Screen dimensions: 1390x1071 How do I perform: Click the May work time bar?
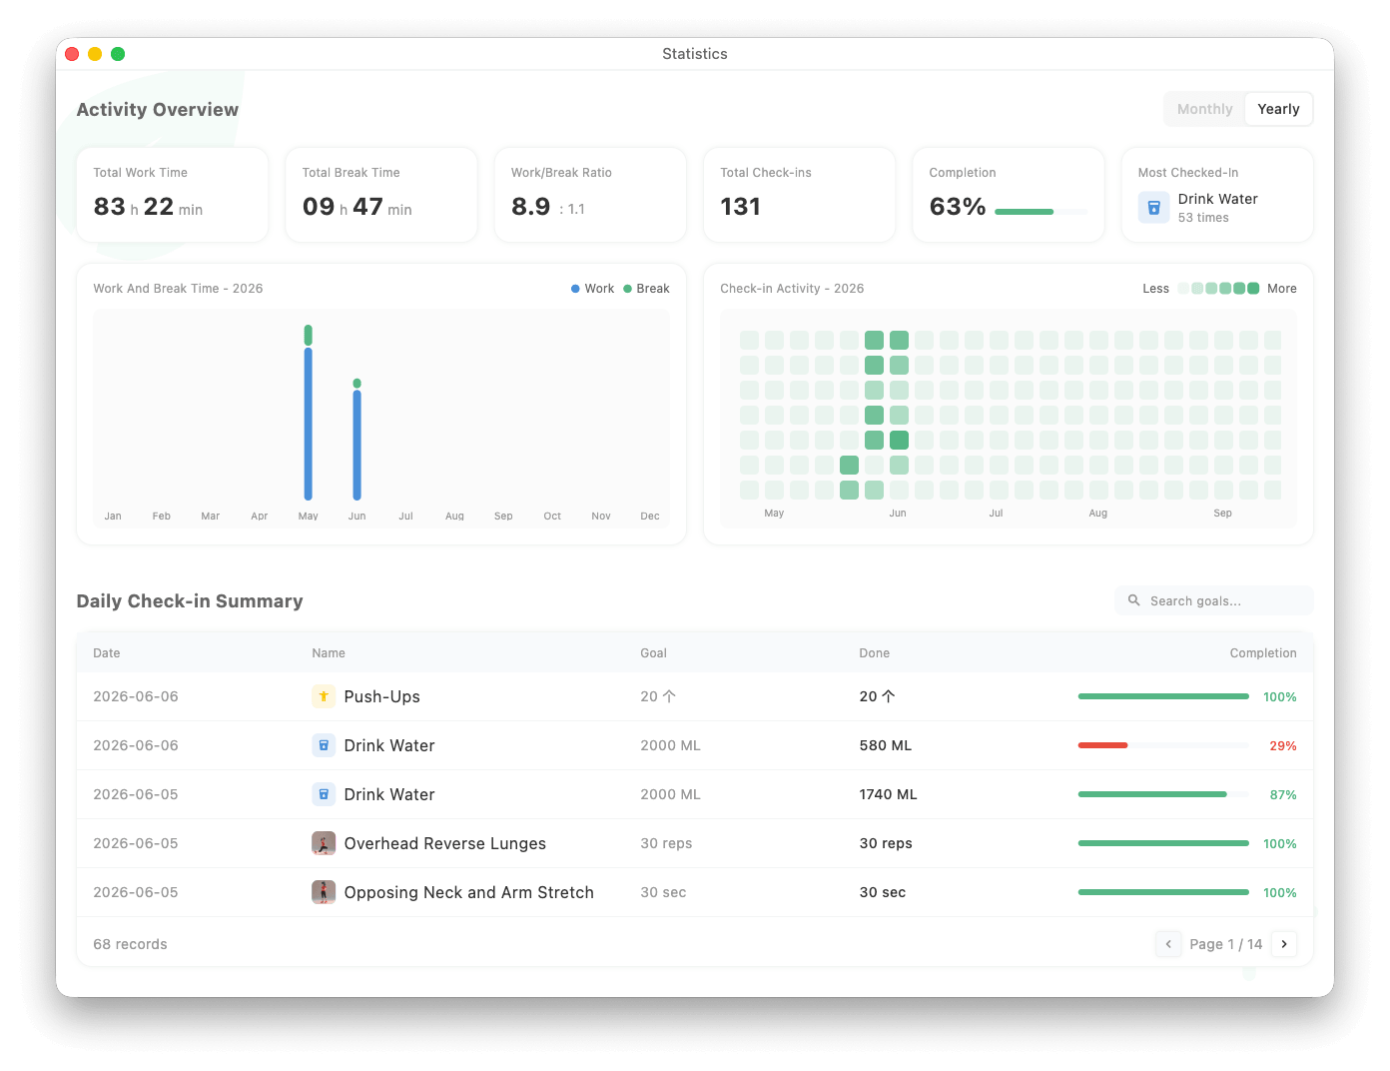pyautogui.click(x=309, y=424)
